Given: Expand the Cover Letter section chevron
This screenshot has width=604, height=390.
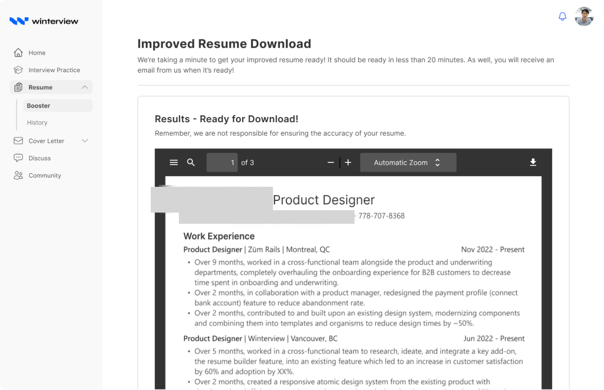Looking at the screenshot, I should [x=85, y=140].
